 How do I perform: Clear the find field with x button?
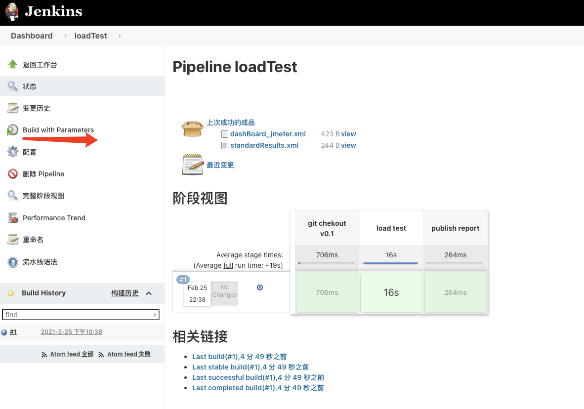(155, 315)
